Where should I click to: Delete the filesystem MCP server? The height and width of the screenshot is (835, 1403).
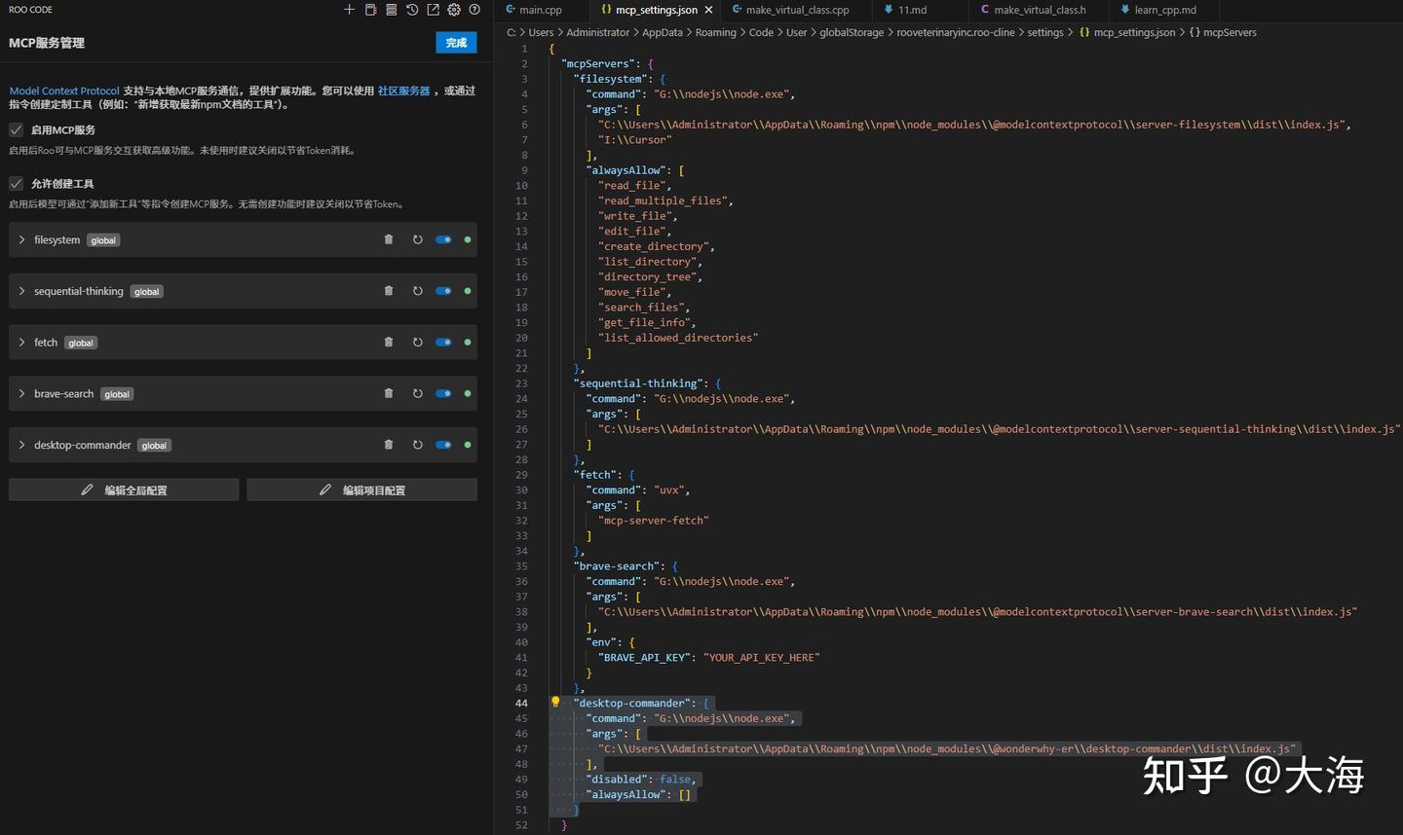[389, 239]
